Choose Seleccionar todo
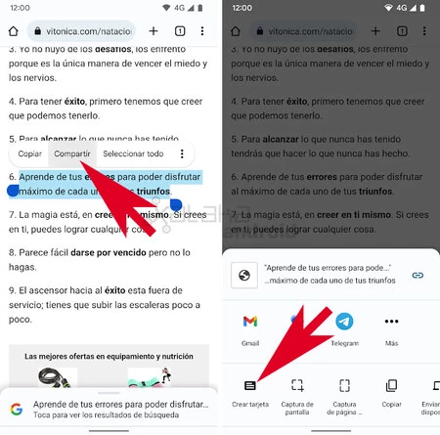 pyautogui.click(x=133, y=153)
